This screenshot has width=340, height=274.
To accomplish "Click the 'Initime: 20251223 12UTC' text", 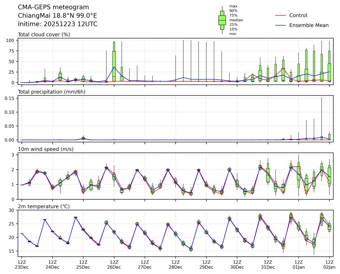I will pyautogui.click(x=58, y=24).
